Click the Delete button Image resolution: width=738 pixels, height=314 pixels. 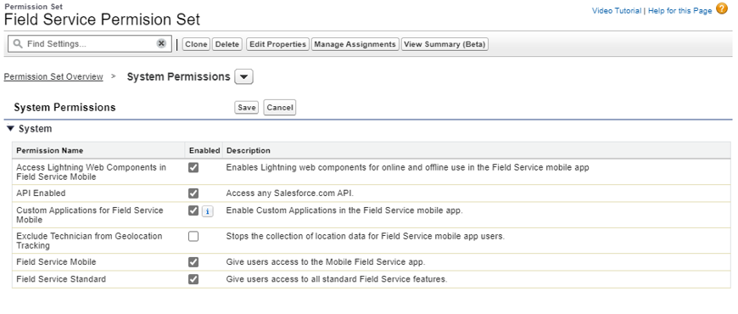click(x=226, y=44)
